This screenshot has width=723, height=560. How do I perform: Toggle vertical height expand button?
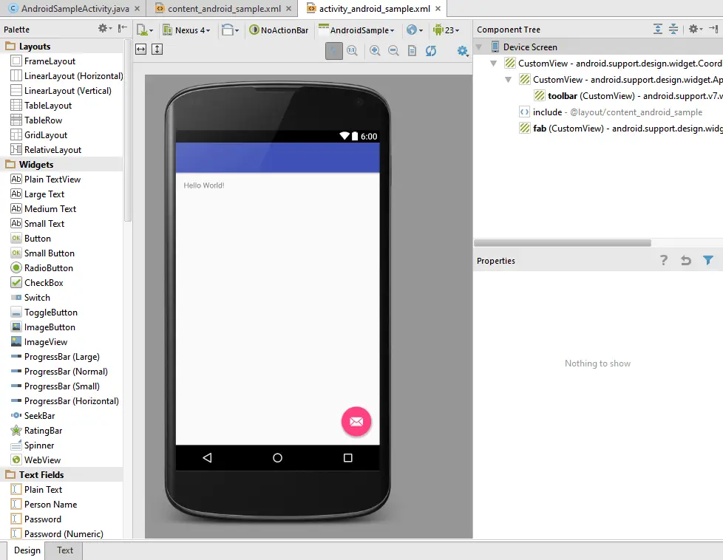157,49
